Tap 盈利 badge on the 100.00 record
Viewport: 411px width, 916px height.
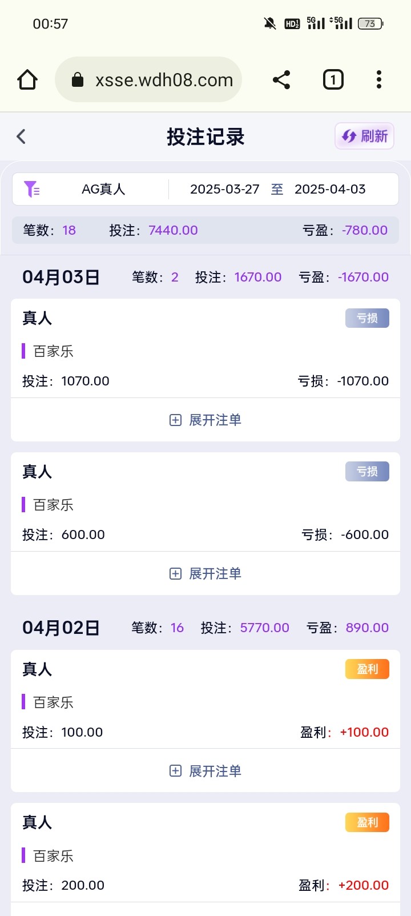(367, 669)
